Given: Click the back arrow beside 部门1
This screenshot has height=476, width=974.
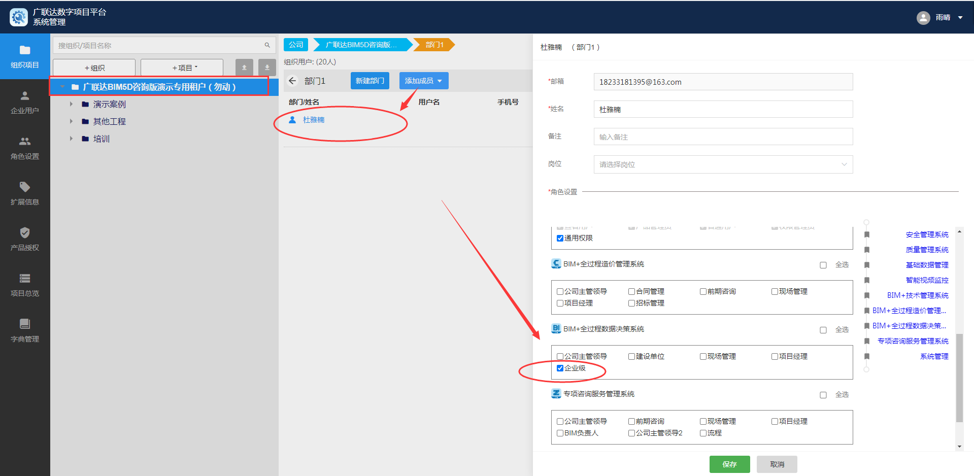Looking at the screenshot, I should 292,81.
